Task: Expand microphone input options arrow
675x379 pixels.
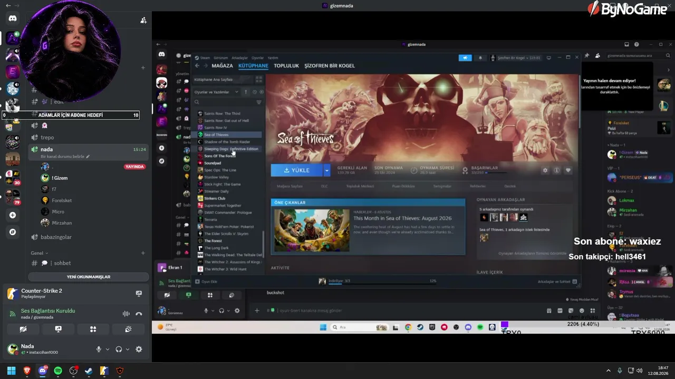Action: coord(108,349)
